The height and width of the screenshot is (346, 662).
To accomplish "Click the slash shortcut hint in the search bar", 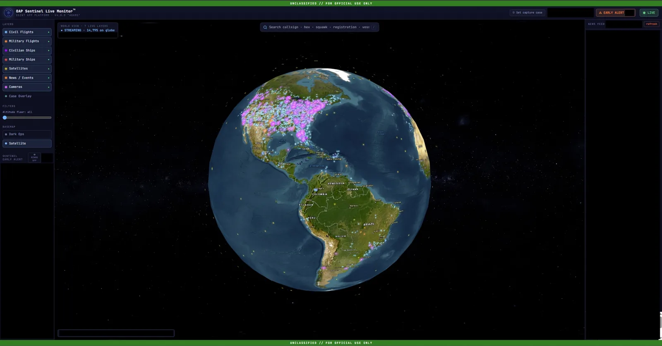I will coord(374,27).
